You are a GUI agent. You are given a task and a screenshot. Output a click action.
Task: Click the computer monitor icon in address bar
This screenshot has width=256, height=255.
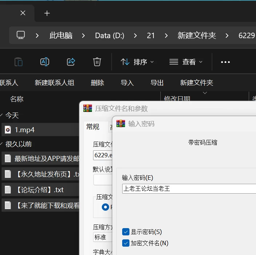click(21, 35)
